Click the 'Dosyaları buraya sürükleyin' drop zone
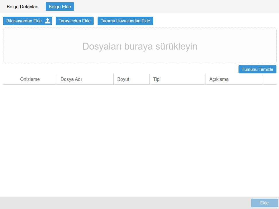 coord(140,46)
